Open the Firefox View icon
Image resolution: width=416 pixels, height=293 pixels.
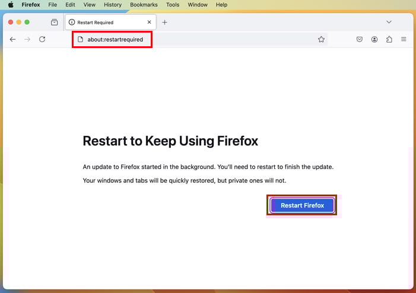(x=55, y=23)
